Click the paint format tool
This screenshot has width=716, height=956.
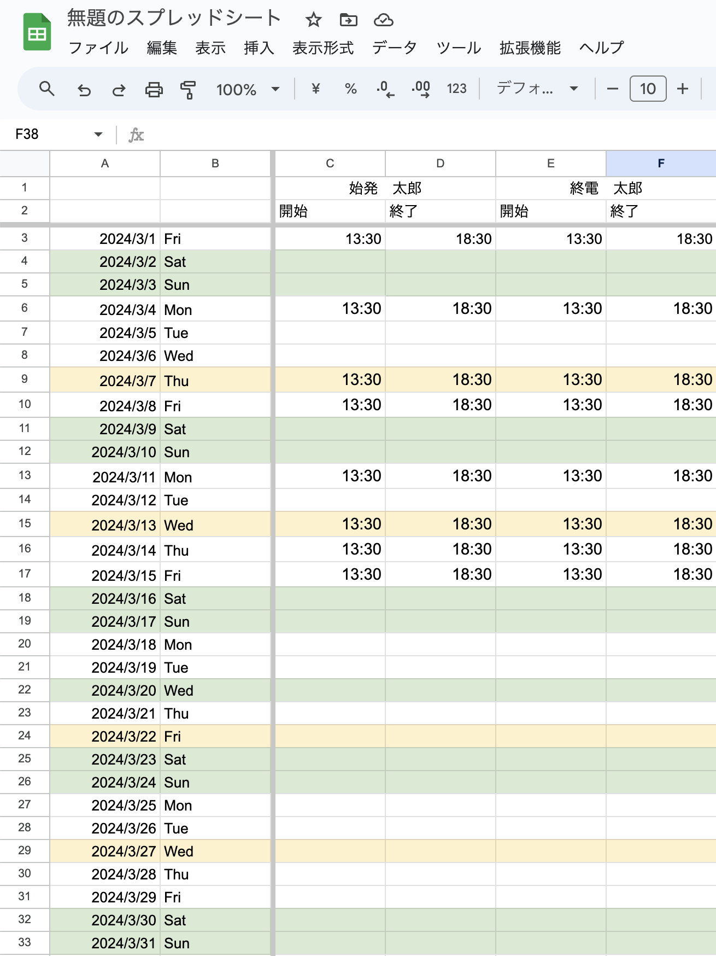click(187, 90)
